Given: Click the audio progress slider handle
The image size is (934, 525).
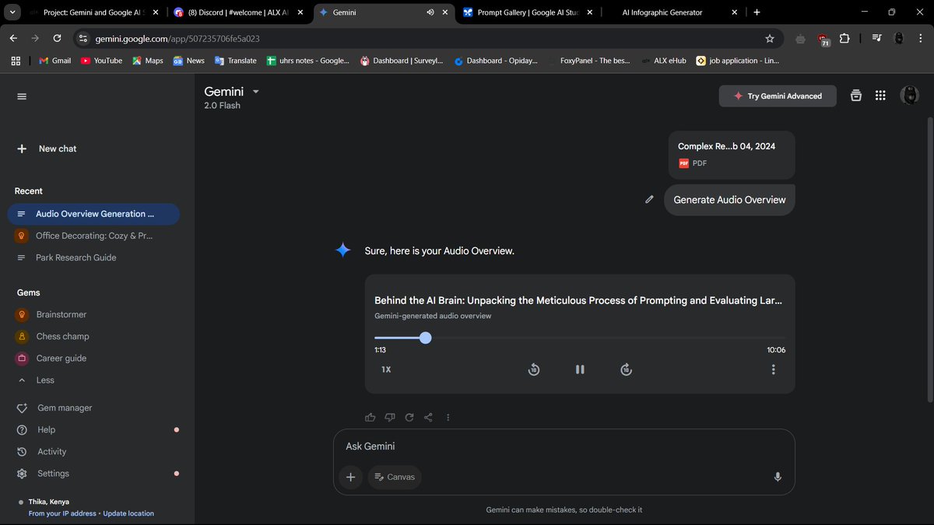Looking at the screenshot, I should point(425,338).
